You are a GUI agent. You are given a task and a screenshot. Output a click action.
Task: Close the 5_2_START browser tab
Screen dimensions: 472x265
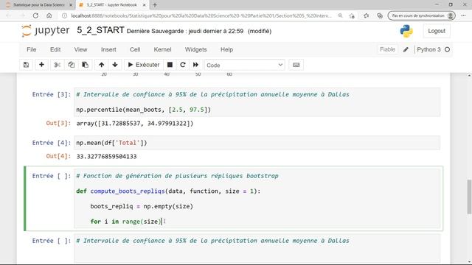coord(145,5)
